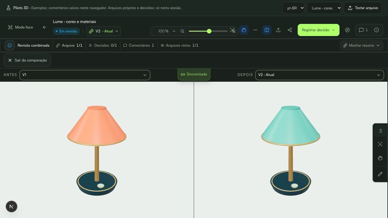Click the lamp base button in V2 view
388x218 pixels.
coord(294,186)
